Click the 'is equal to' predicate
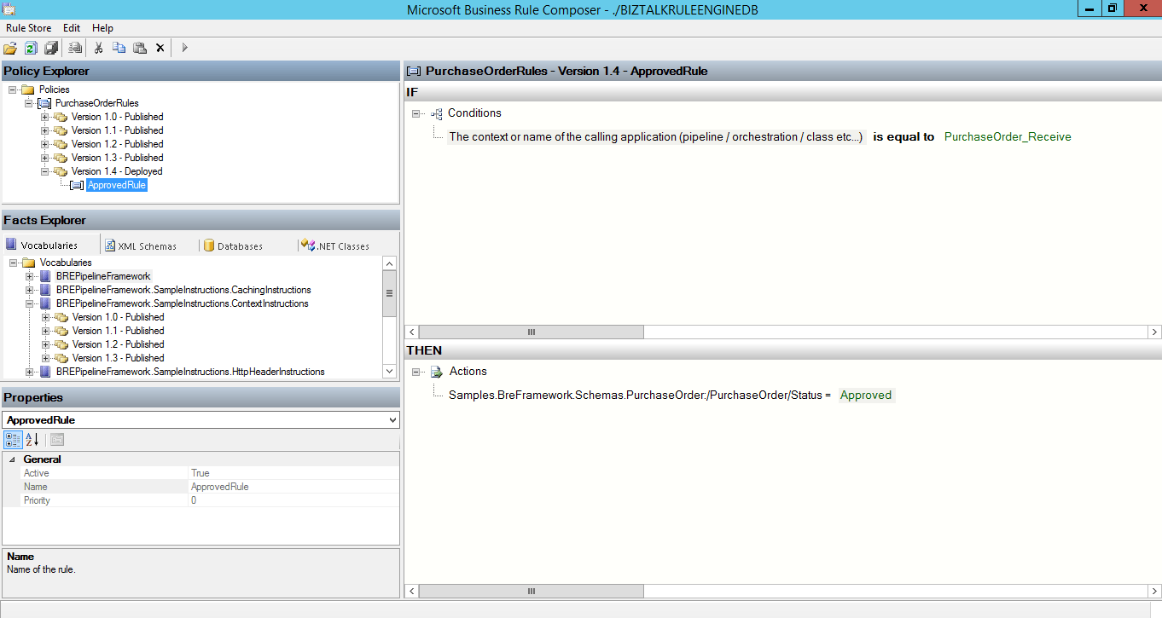 pos(903,136)
